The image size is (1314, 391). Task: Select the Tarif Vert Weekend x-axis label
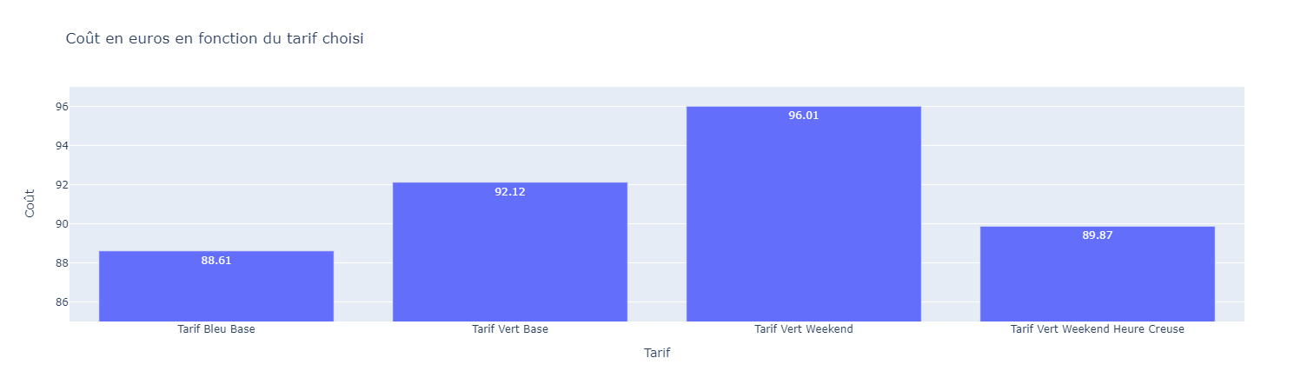[804, 329]
